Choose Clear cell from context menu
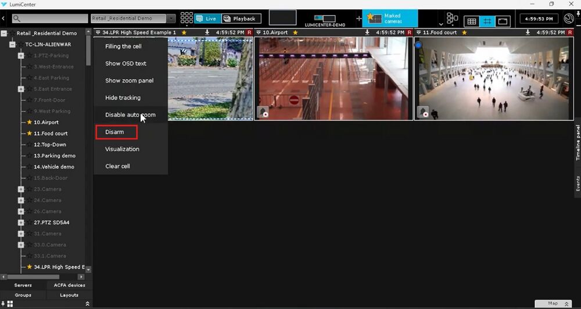This screenshot has height=309, width=581. tap(117, 166)
